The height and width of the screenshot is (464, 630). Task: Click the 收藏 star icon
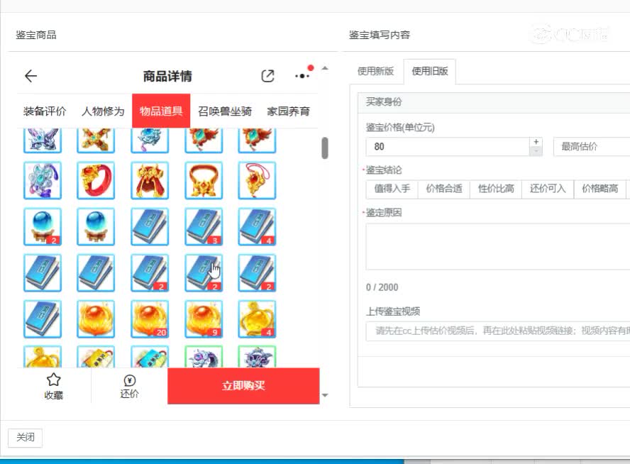coord(53,380)
